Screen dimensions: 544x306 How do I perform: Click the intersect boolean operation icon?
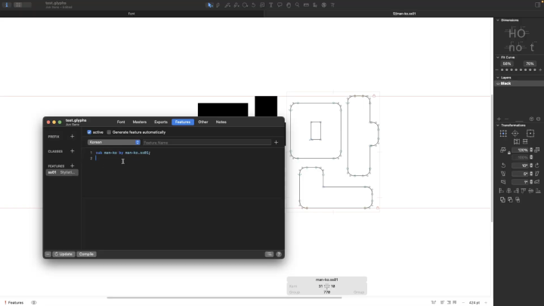518,199
